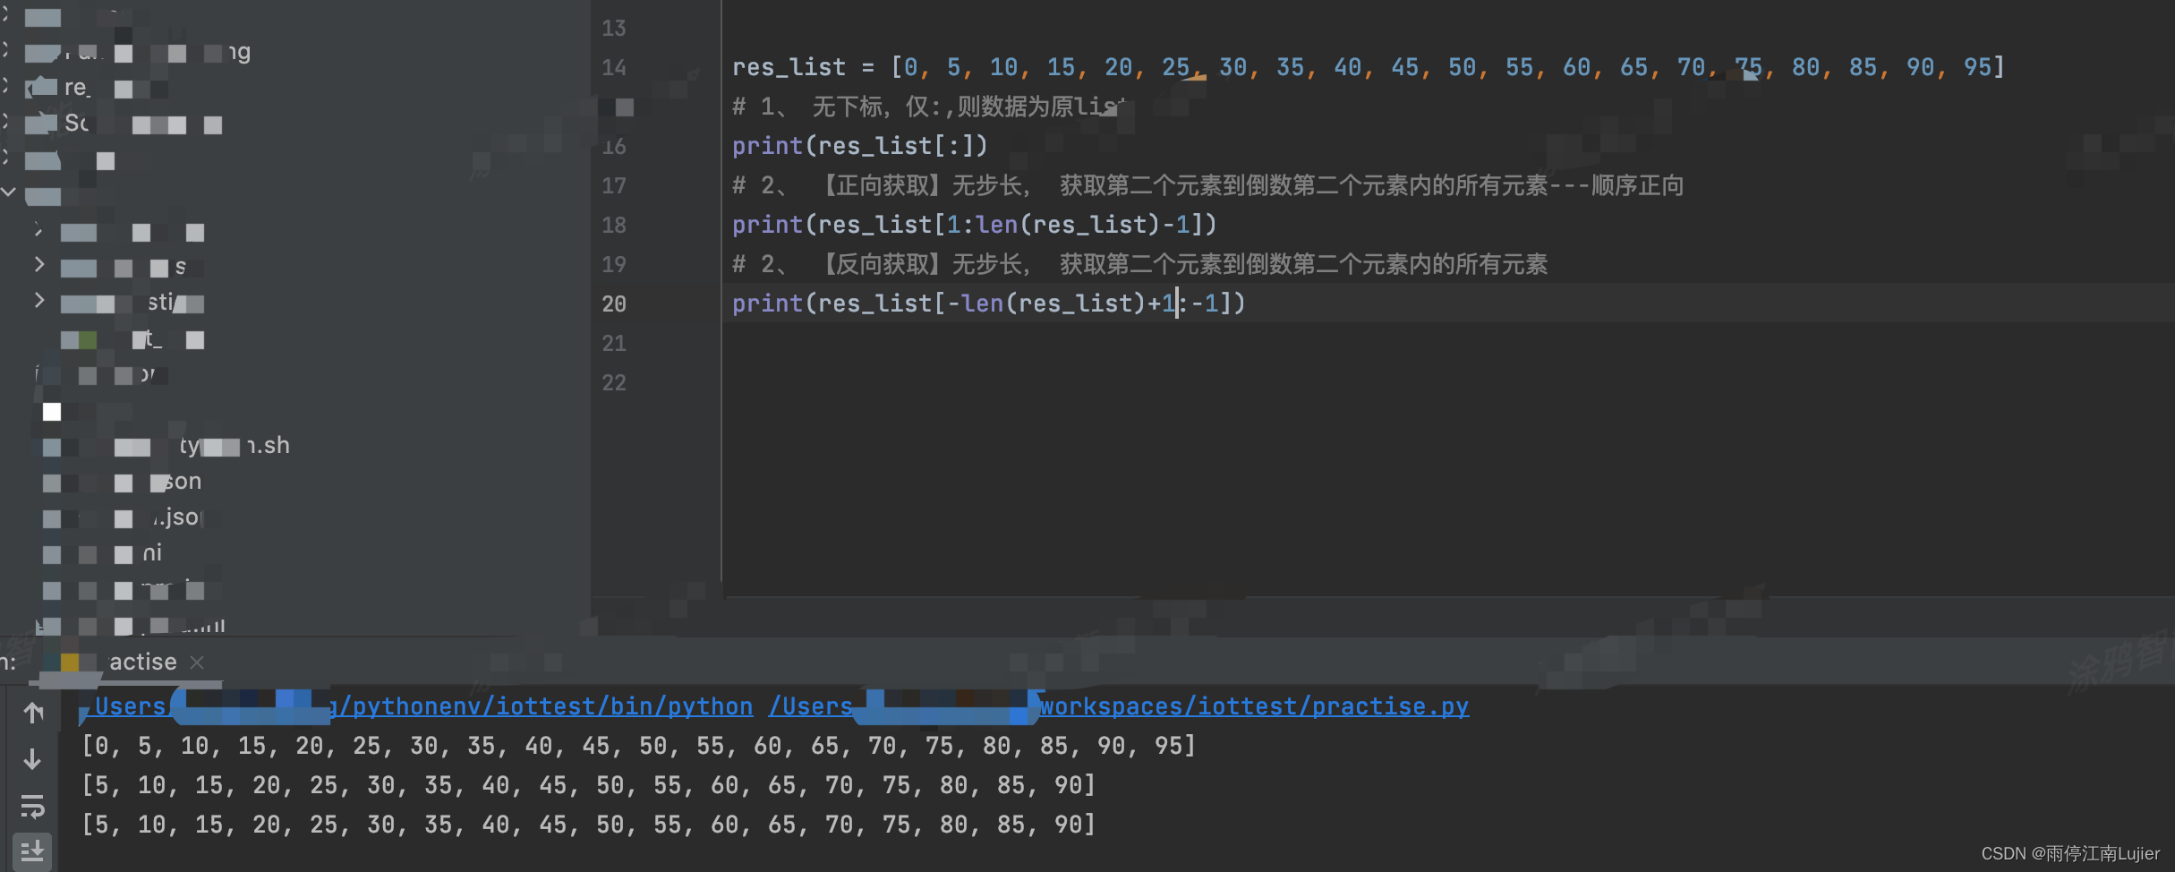Open the pythonenv/iottest/bin/python interpreter link
Screen dimensions: 2175x872
(419, 706)
